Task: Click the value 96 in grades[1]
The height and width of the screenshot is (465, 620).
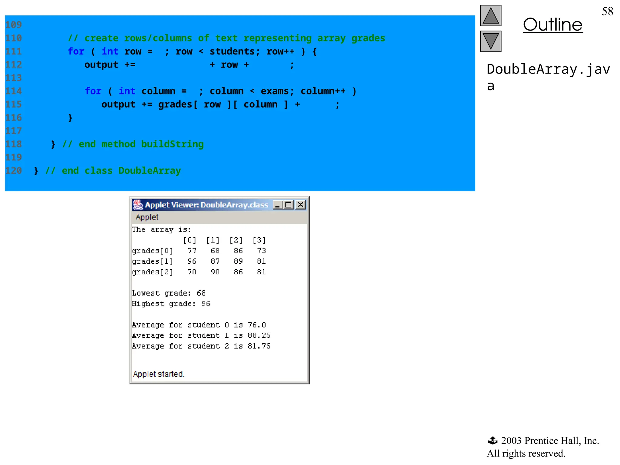Action: pyautogui.click(x=192, y=262)
